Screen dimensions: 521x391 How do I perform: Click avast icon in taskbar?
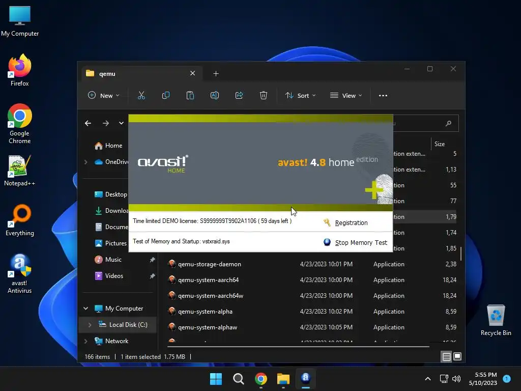coord(306,379)
